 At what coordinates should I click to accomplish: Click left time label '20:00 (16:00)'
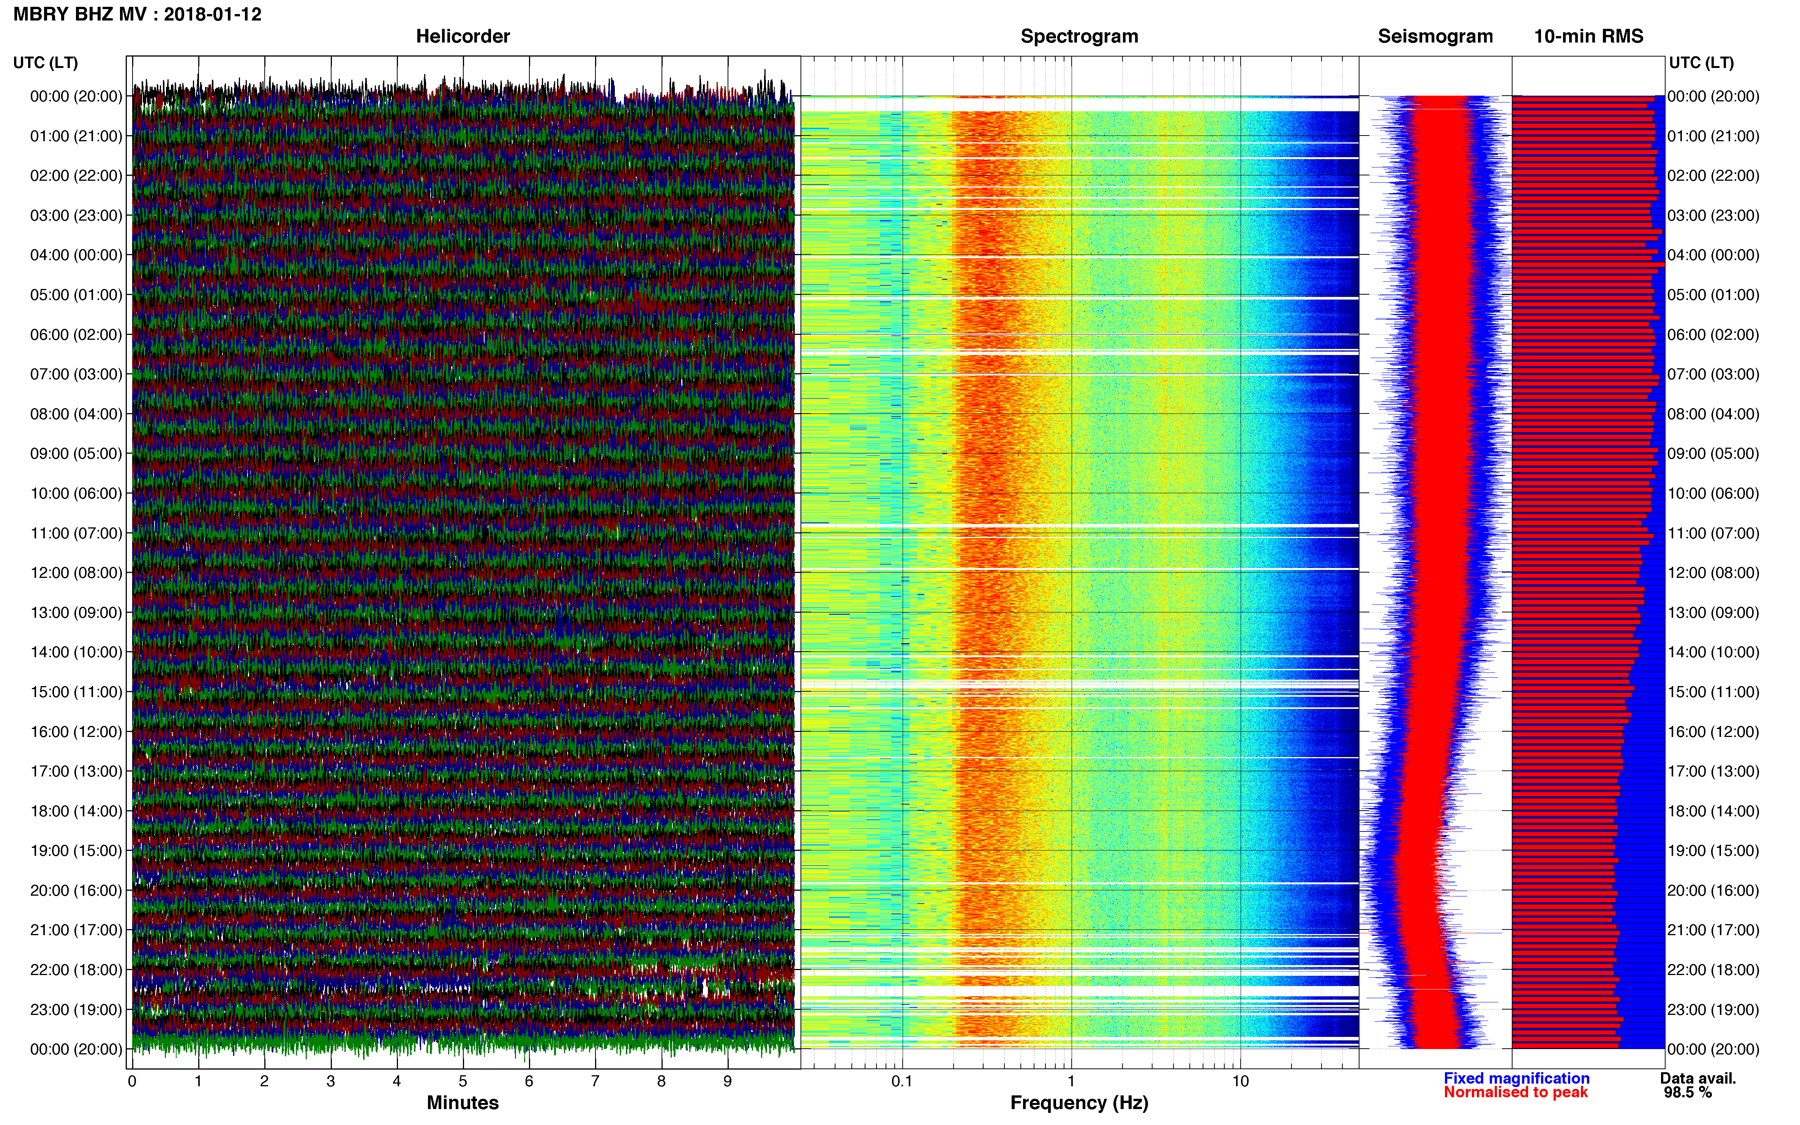pyautogui.click(x=77, y=891)
